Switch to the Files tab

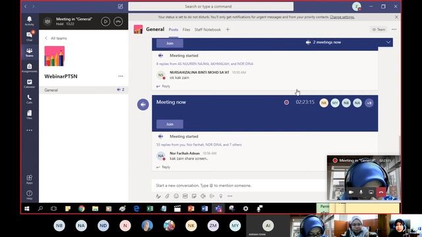(x=186, y=30)
